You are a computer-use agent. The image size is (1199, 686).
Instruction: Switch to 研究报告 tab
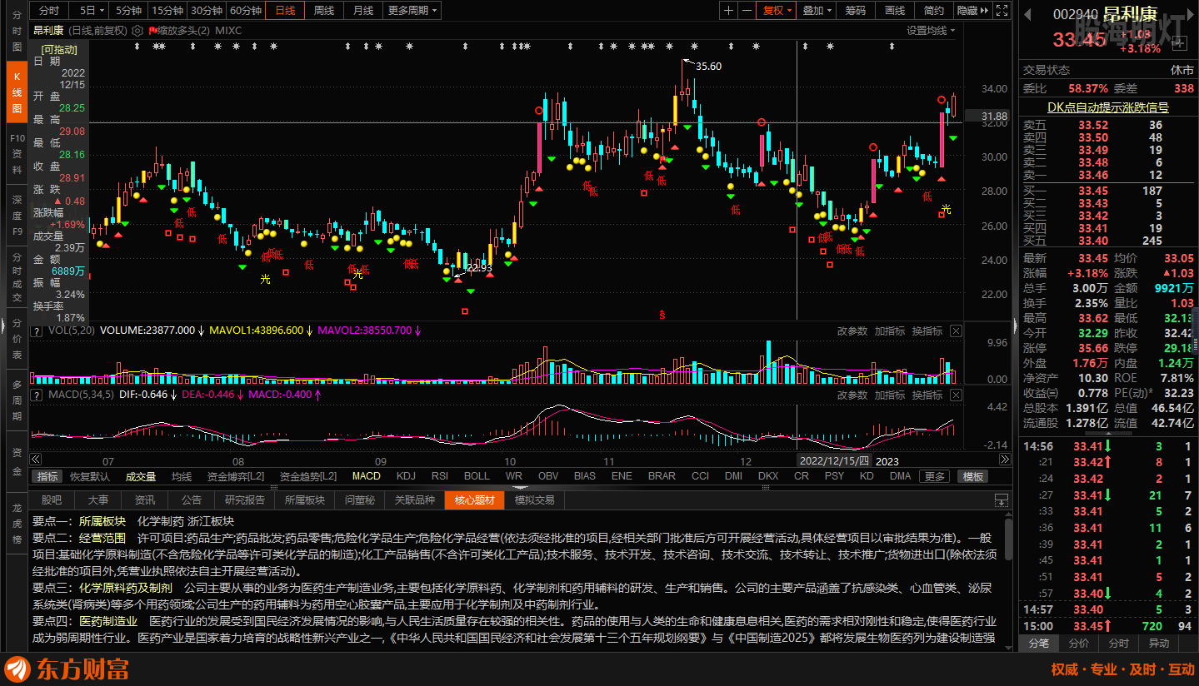[x=245, y=500]
